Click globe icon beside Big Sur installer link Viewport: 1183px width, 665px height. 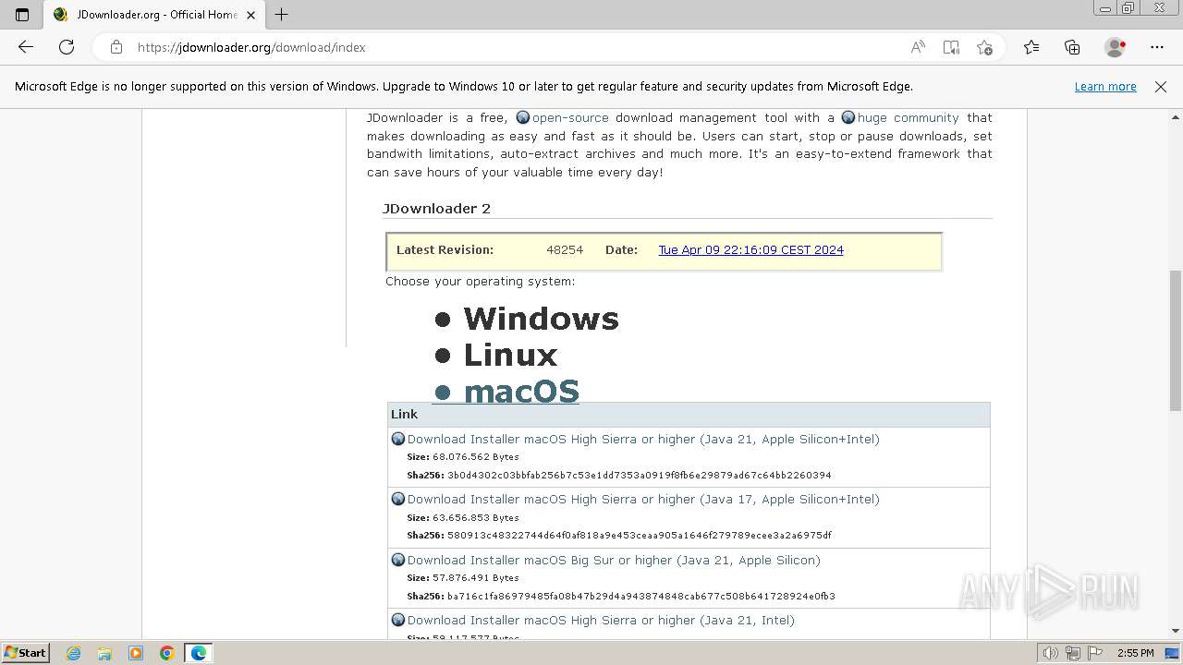click(x=398, y=560)
